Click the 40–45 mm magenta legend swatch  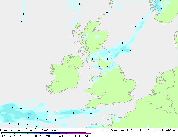click(76, 133)
